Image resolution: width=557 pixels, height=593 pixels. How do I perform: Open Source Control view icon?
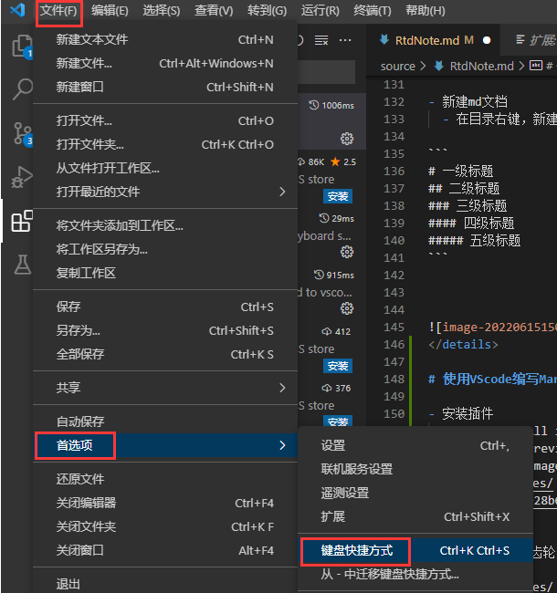(23, 133)
